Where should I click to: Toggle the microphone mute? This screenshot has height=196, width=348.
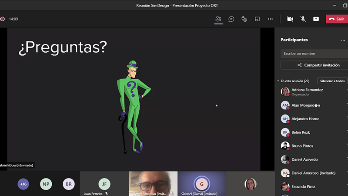(303, 19)
